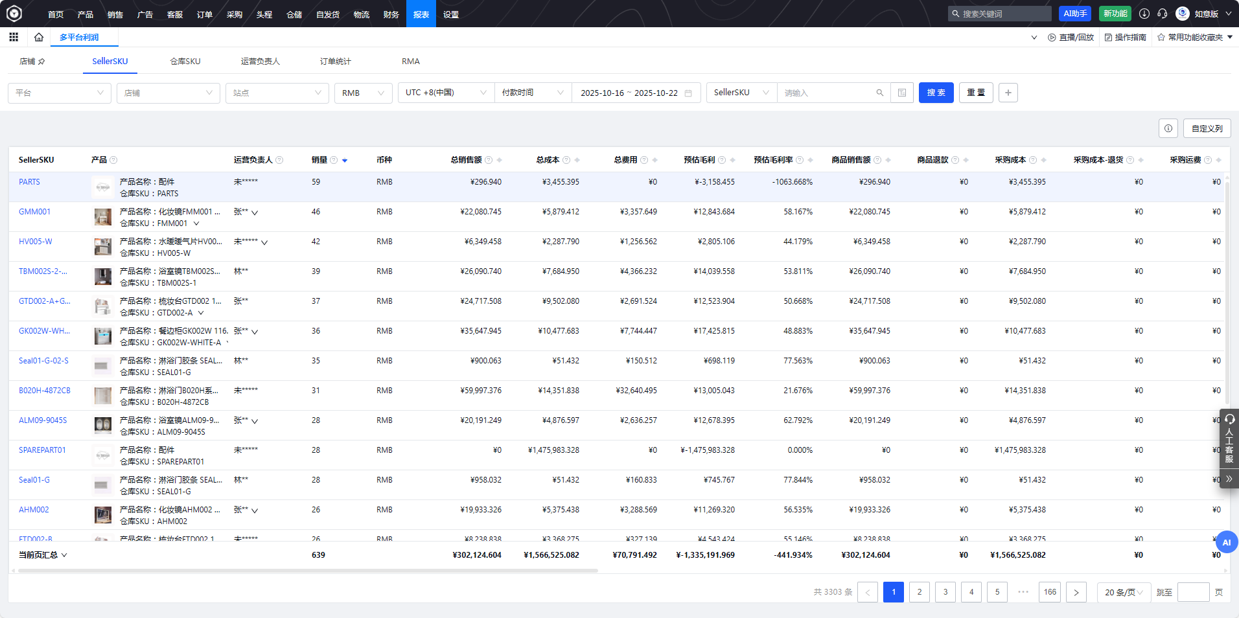
Task: Expand the 20 条/页 page size selector
Action: point(1123,592)
